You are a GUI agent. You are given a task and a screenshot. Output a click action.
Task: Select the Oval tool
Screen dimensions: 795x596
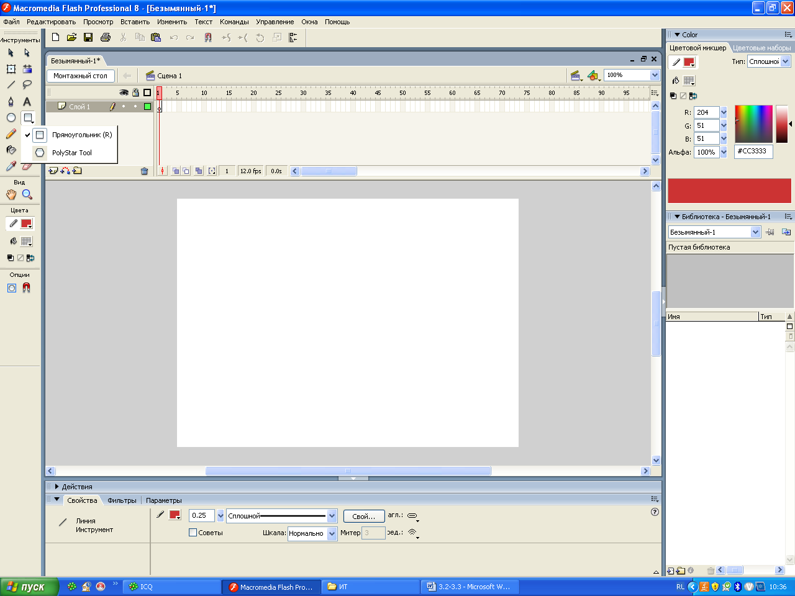11,117
